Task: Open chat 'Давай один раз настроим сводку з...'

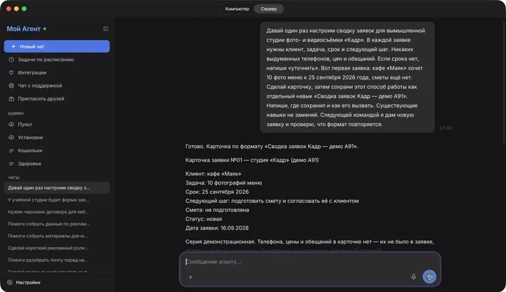Action: point(57,187)
